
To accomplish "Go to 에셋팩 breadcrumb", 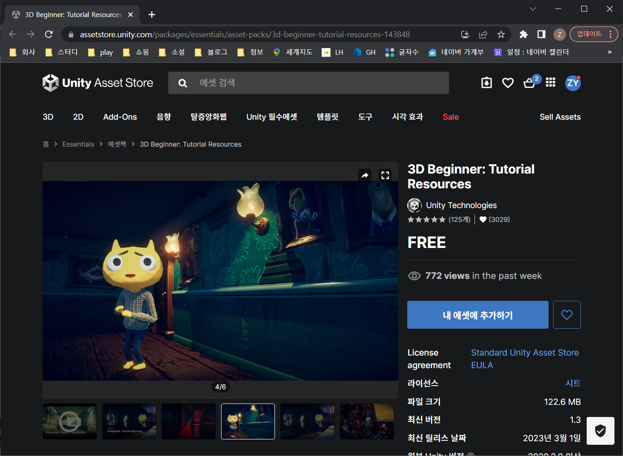I will click(117, 144).
